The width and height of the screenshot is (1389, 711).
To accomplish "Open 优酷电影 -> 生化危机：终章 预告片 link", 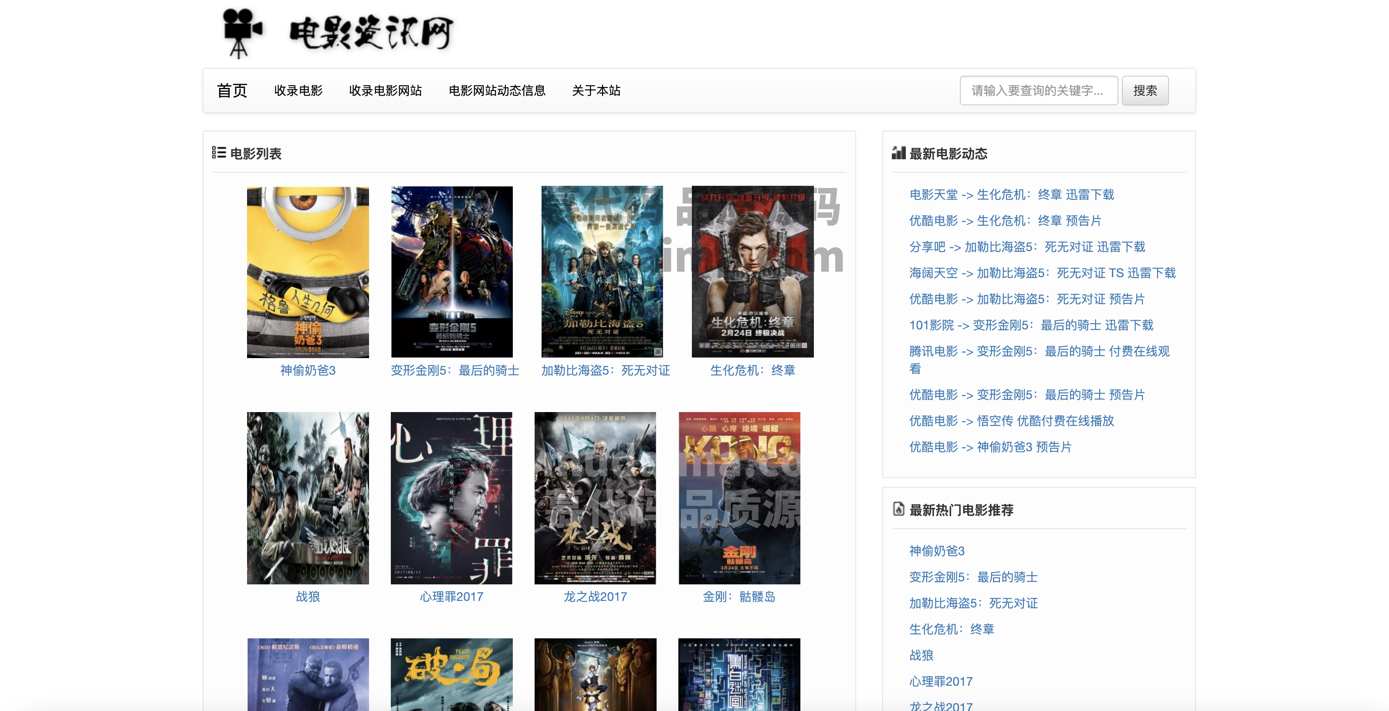I will point(1005,221).
